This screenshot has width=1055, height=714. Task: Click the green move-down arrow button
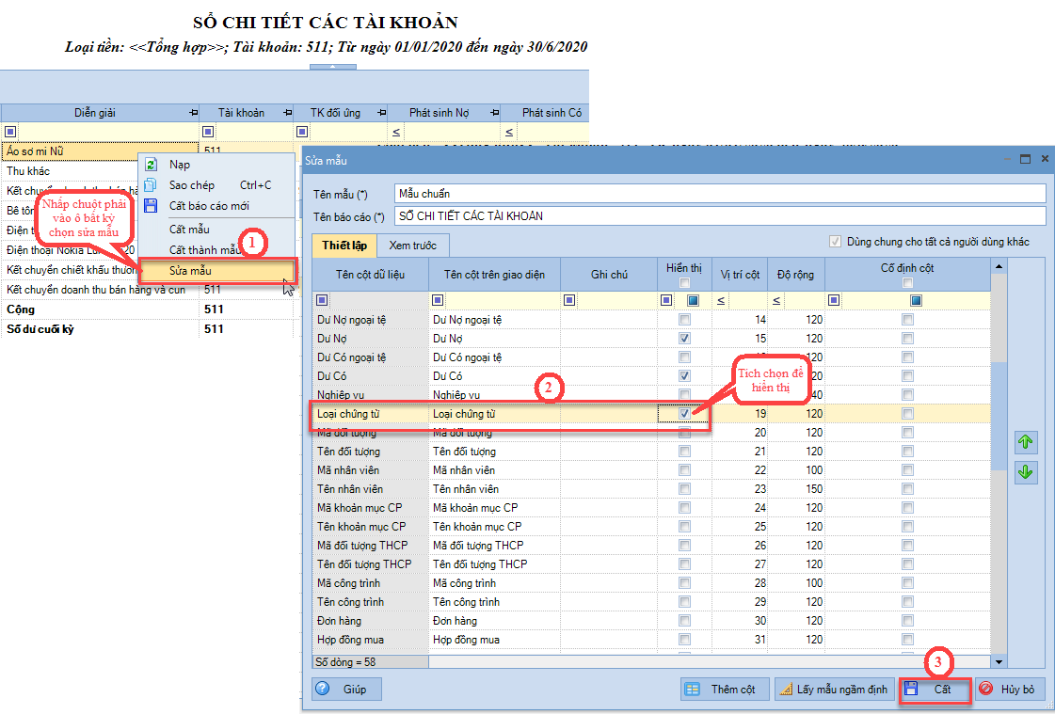point(1026,472)
